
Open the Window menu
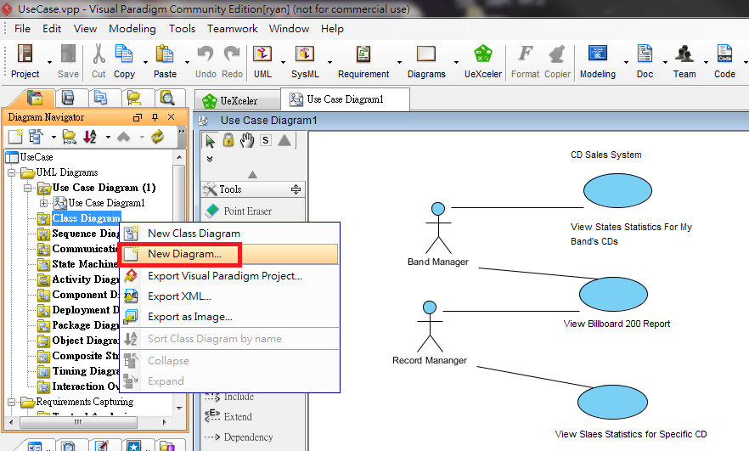coord(289,29)
